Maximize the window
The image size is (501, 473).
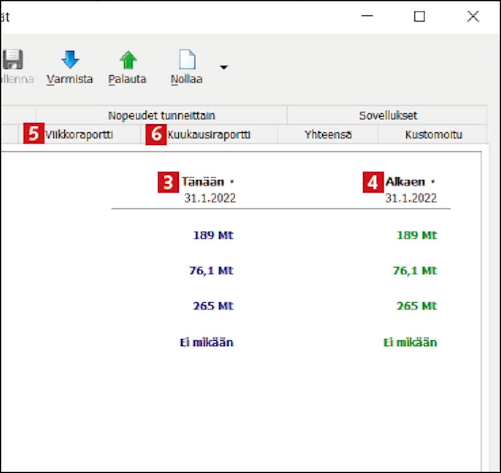tap(419, 16)
